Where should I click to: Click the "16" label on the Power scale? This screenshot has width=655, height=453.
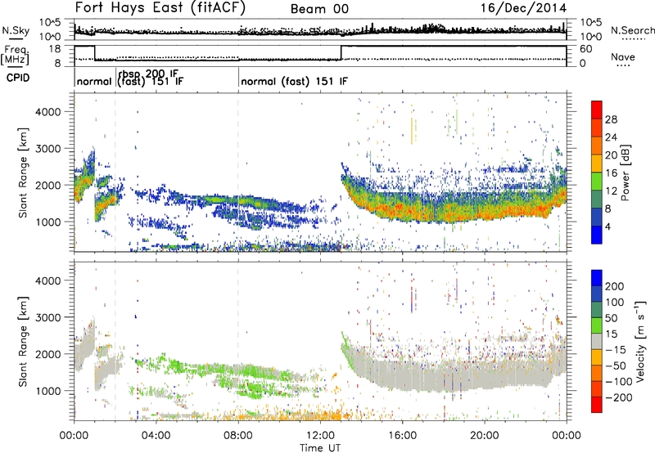coord(611,173)
